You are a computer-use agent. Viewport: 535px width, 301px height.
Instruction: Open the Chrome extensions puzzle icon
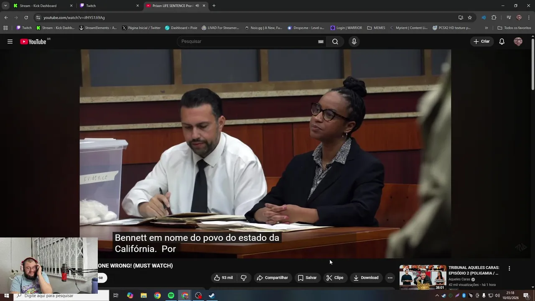pos(494,18)
